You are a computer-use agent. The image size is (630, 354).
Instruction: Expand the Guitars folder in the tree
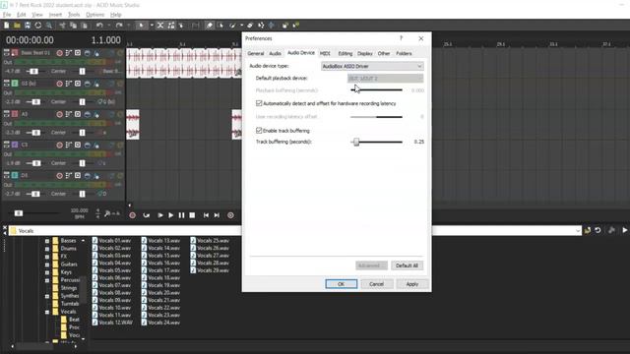(x=47, y=265)
